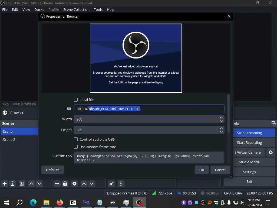The height and width of the screenshot is (208, 277).
Task: Close the Browser properties dialog
Action: pyautogui.click(x=229, y=16)
